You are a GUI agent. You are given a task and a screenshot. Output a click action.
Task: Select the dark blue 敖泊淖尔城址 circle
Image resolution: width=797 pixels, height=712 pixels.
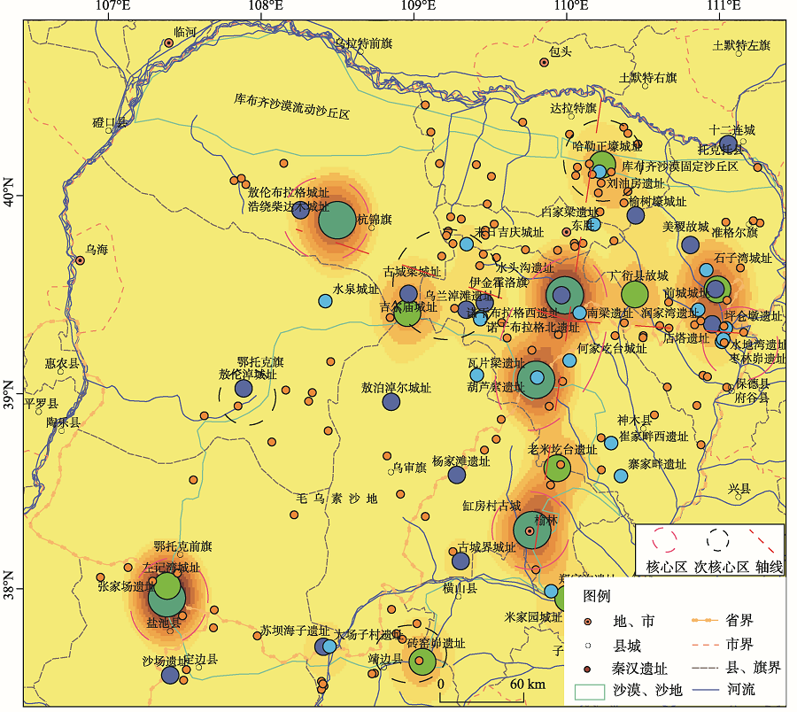pos(391,402)
